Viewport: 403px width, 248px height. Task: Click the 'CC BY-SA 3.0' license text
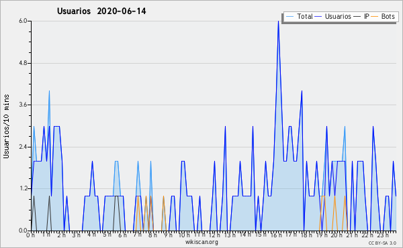382,243
